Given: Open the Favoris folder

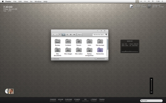Looking at the screenshot, I should (x=79, y=41).
